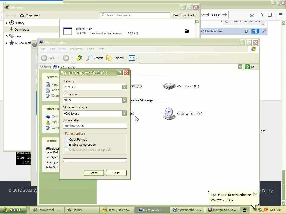Toggle Firefox sidebar icon

(270, 15)
